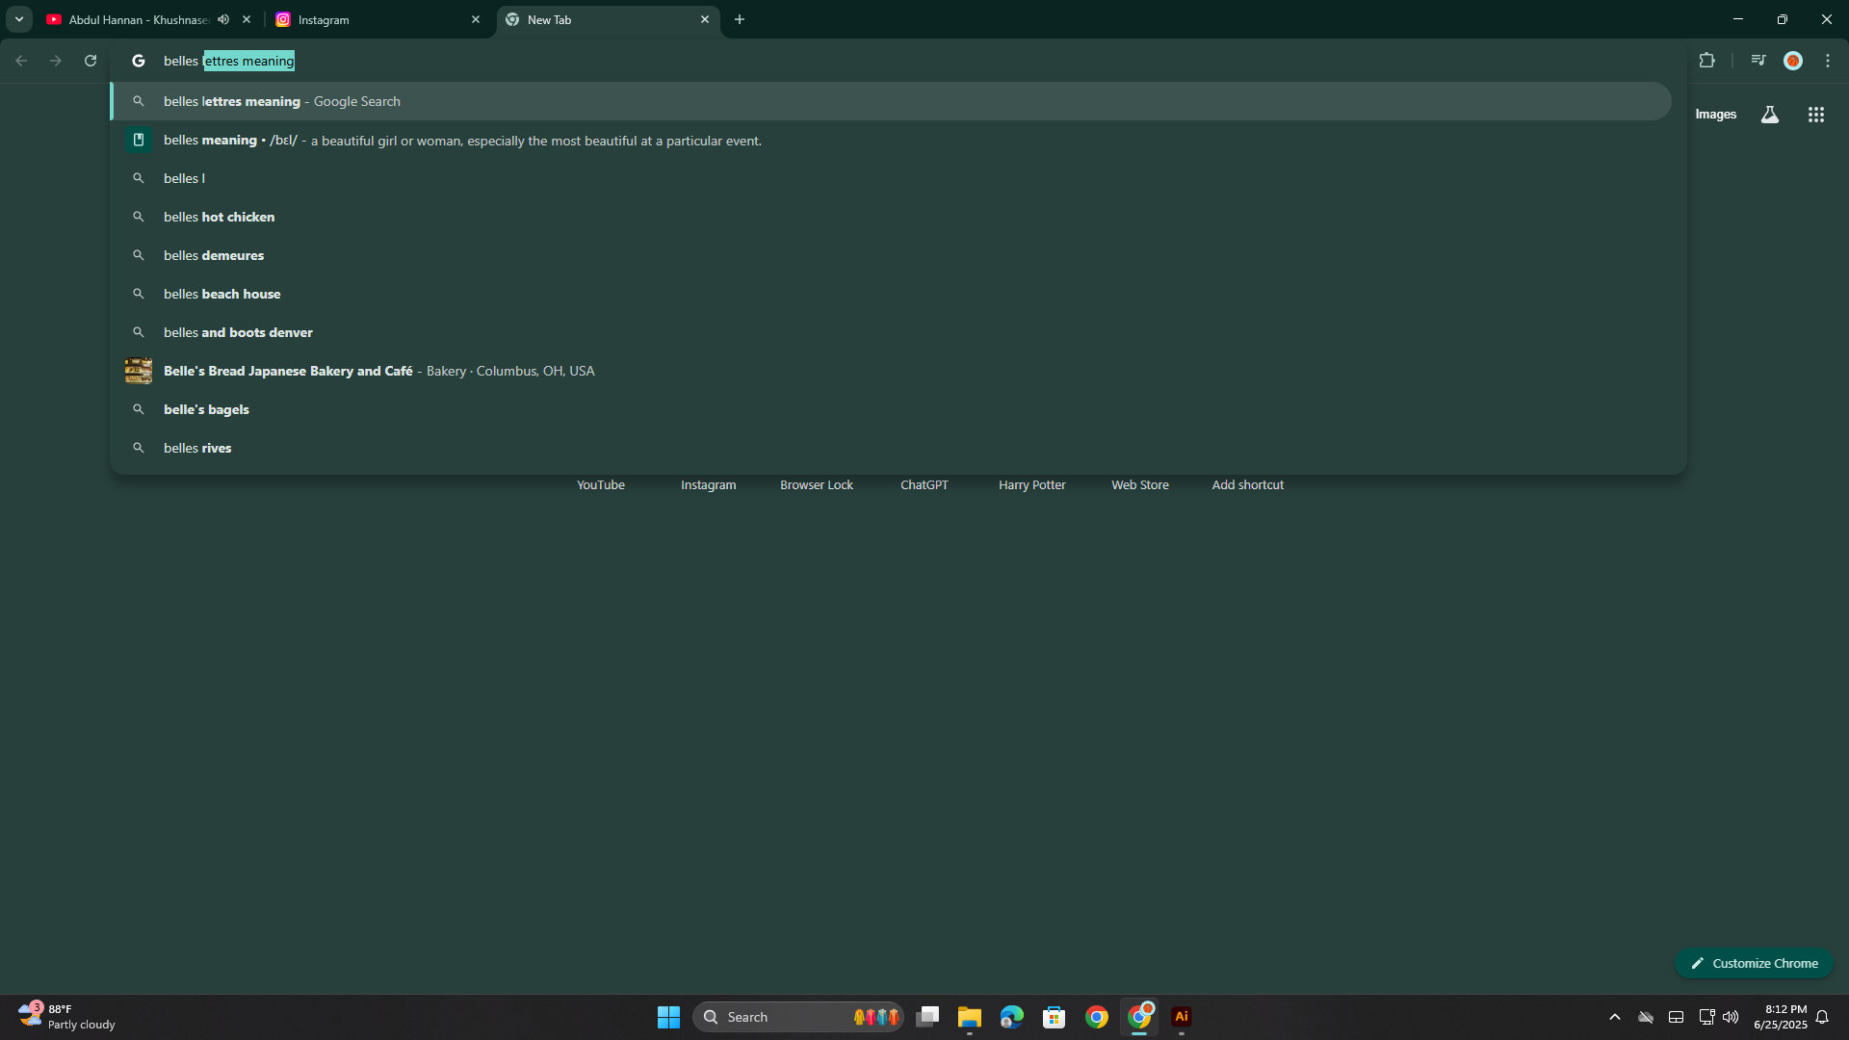1849x1040 pixels.
Task: Show hidden system tray icons
Action: pyautogui.click(x=1615, y=1017)
